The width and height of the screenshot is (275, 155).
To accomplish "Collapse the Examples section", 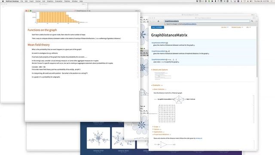I will point(157,85).
